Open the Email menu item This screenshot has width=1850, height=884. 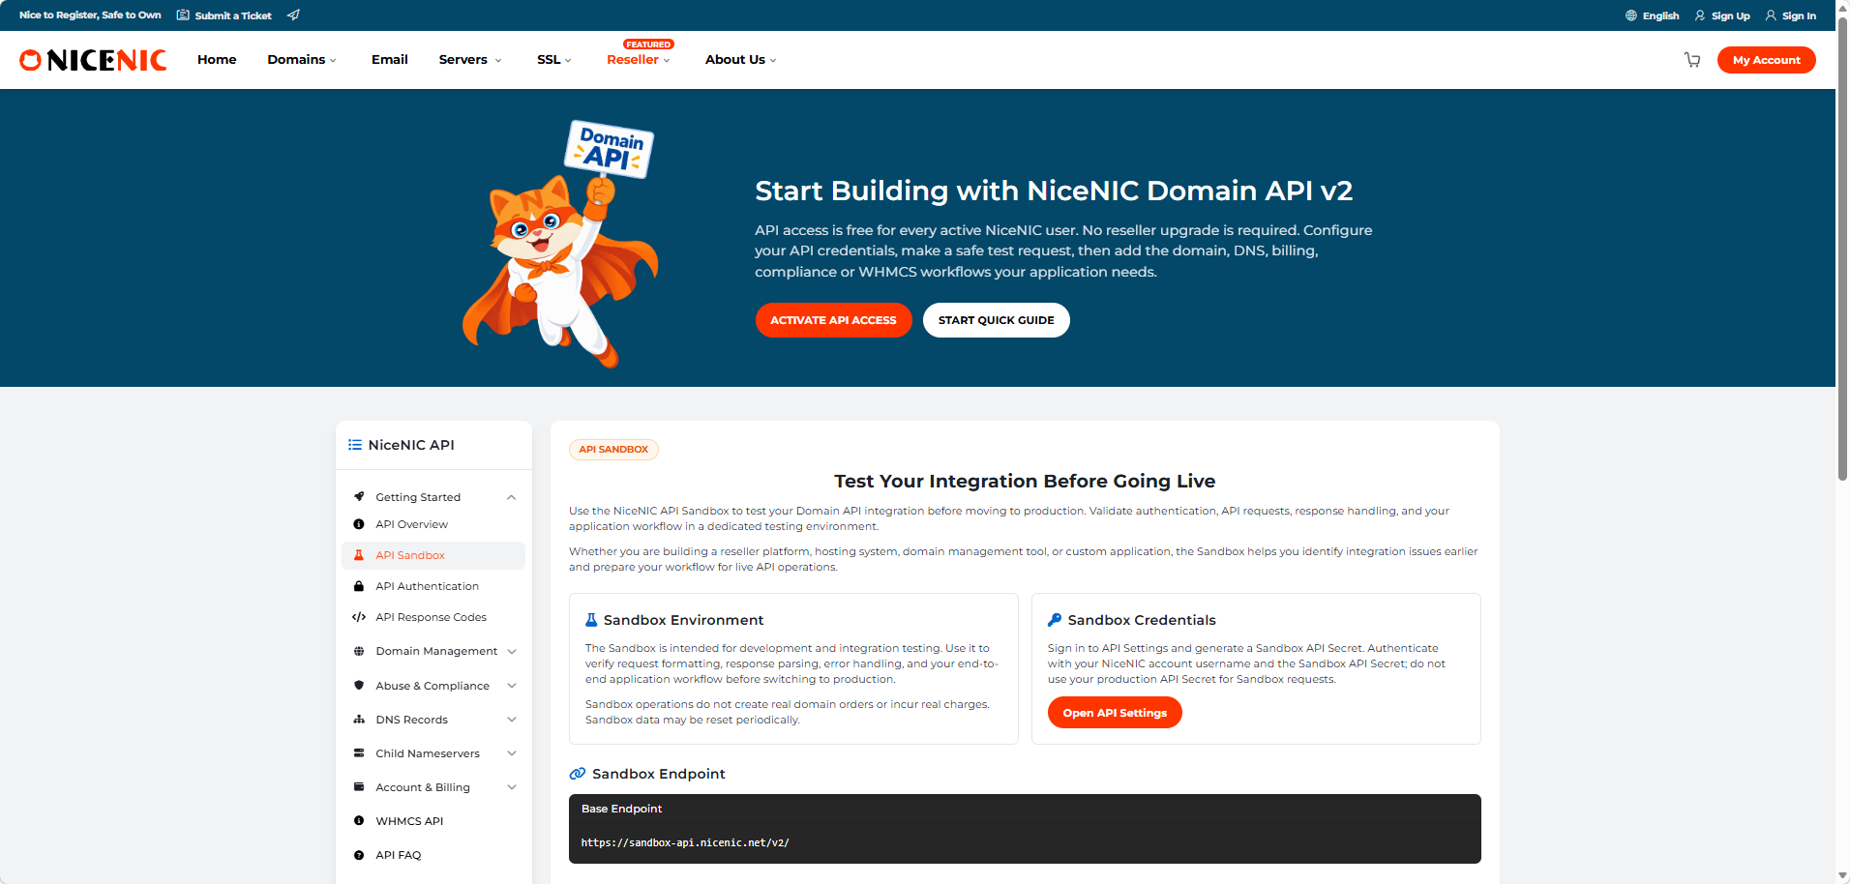pyautogui.click(x=390, y=60)
